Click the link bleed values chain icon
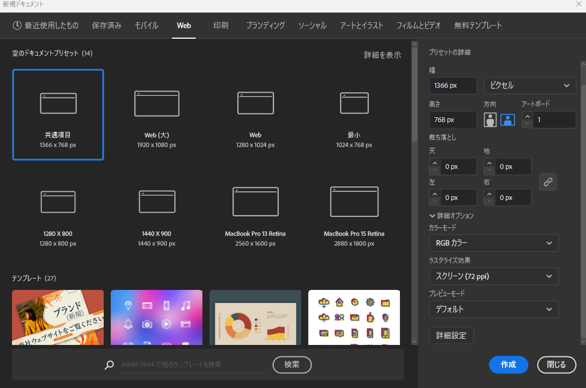 pos(548,181)
